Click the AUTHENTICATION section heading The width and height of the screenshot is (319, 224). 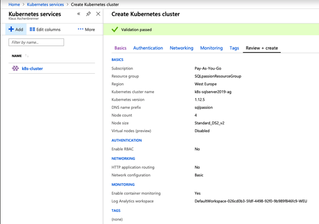127,140
